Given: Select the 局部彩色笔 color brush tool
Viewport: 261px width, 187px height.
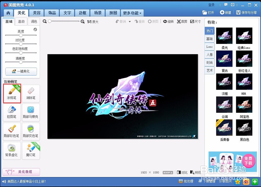Looking at the screenshot, I should (12, 132).
